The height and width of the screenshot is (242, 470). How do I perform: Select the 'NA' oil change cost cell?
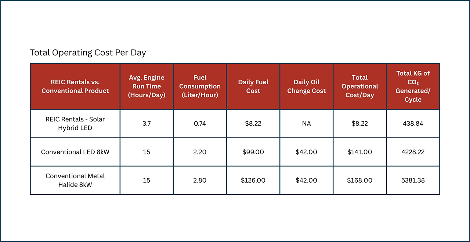pos(306,124)
